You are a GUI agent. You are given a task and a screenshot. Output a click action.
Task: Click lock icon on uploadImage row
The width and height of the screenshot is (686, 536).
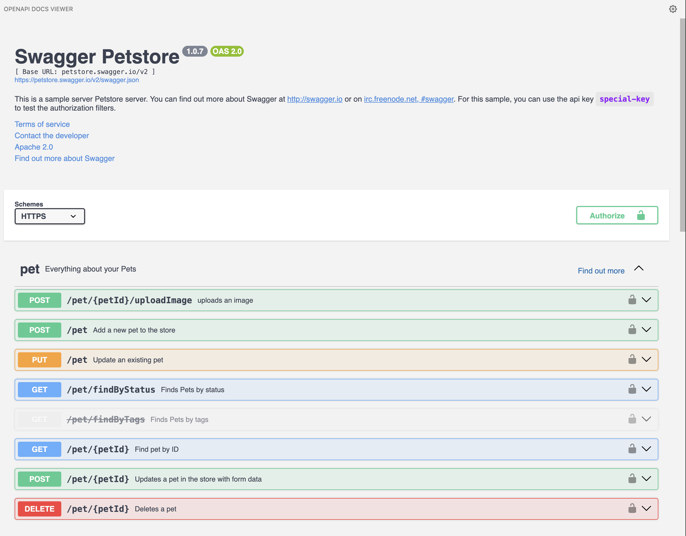pyautogui.click(x=632, y=300)
